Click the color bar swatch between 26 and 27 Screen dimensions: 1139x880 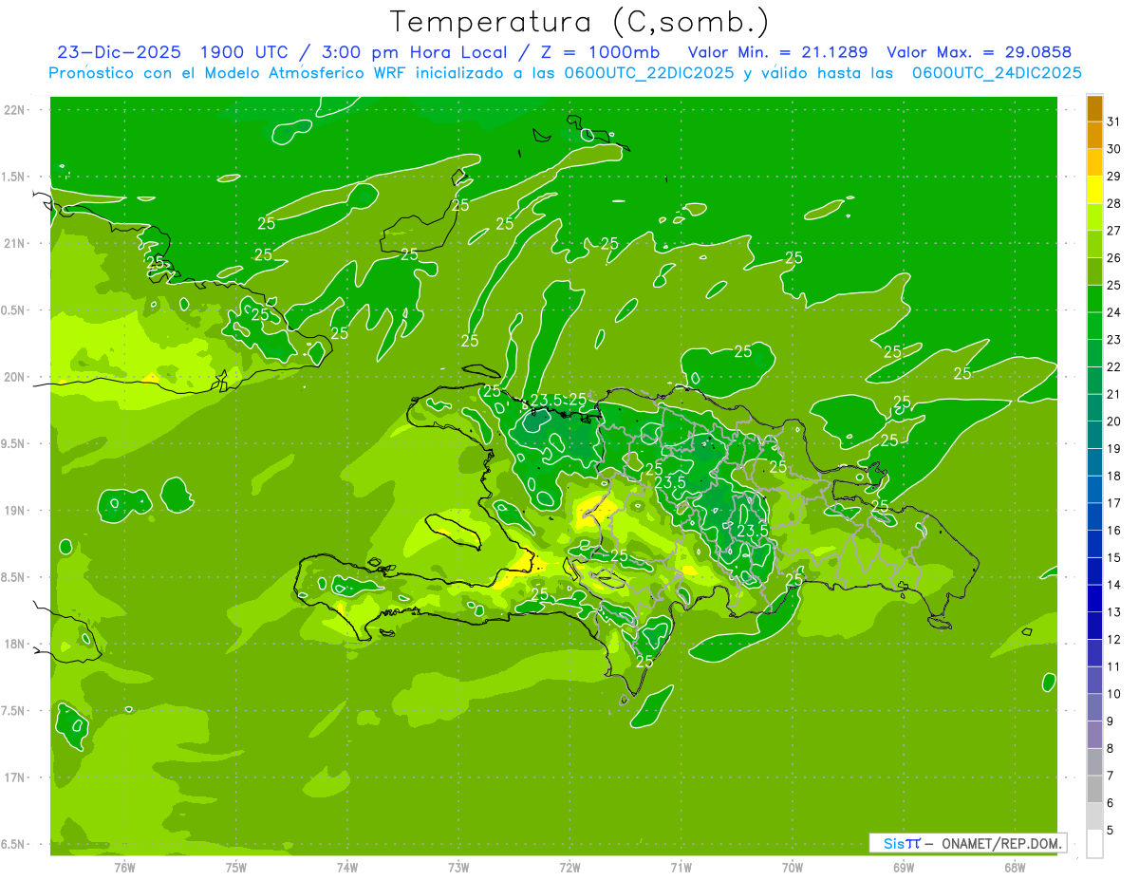click(x=1095, y=245)
